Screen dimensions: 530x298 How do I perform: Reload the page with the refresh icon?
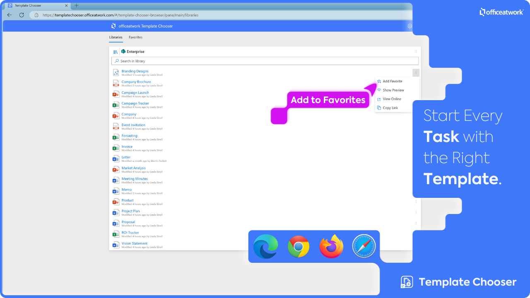22,15
